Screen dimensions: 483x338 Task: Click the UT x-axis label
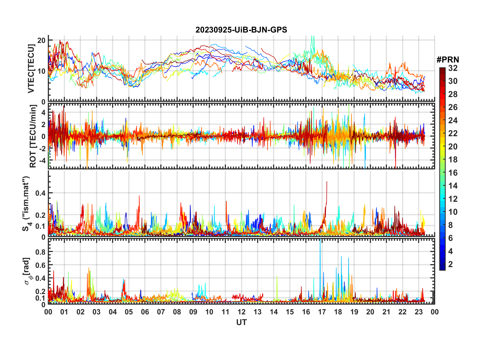coord(241,322)
